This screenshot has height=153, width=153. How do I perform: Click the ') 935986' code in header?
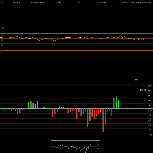tap(102, 2)
